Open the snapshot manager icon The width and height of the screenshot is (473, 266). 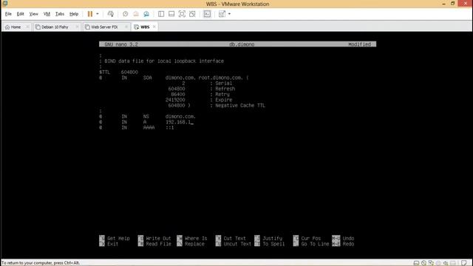[146, 14]
